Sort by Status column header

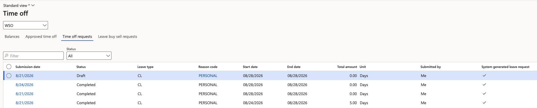(81, 67)
